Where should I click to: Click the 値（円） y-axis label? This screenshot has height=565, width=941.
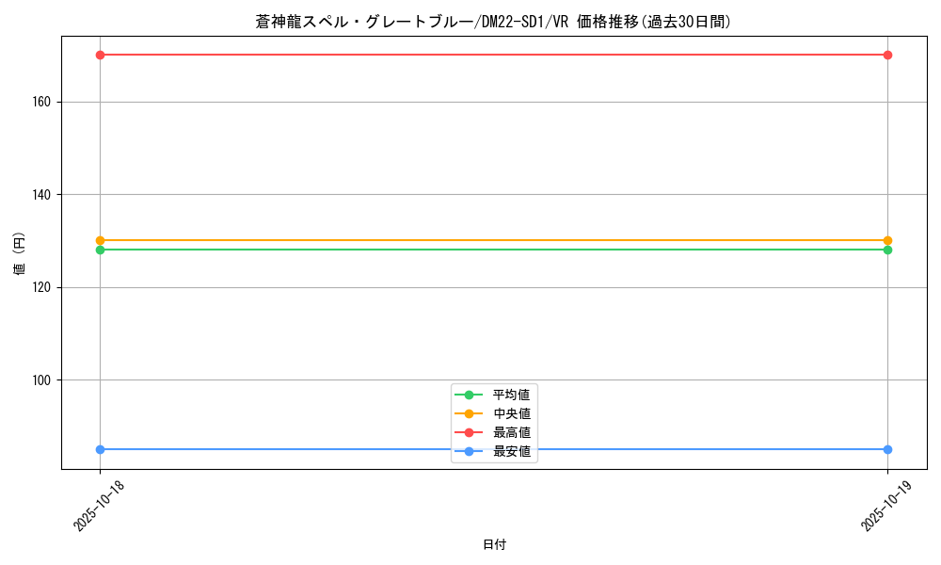coord(18,256)
